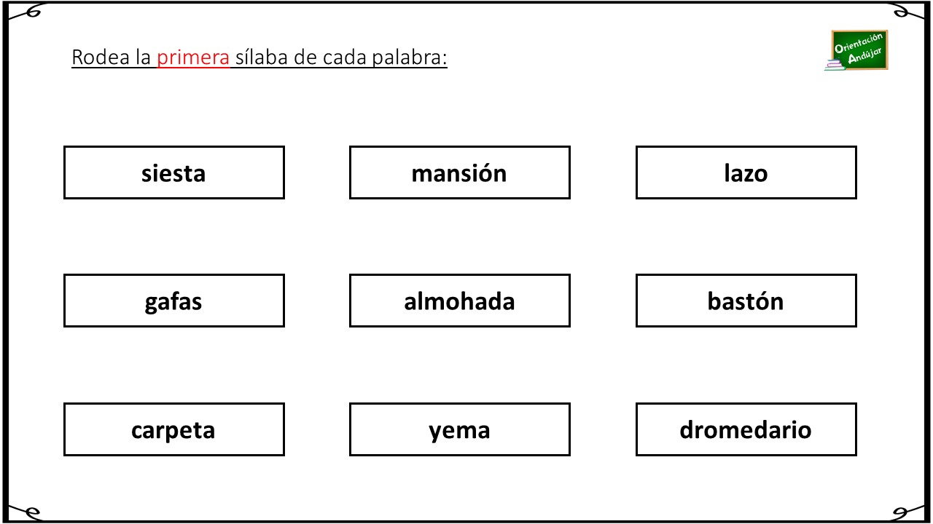This screenshot has height=524, width=933.
Task: Select the word box 'almohada'
Action: [x=459, y=301]
